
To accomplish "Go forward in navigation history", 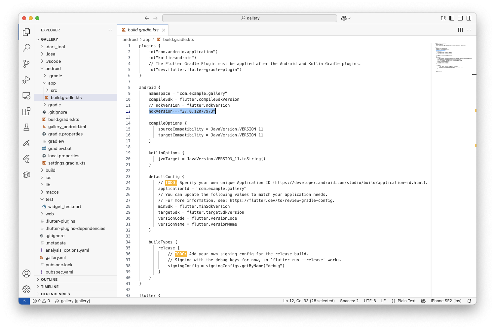I will click(156, 18).
